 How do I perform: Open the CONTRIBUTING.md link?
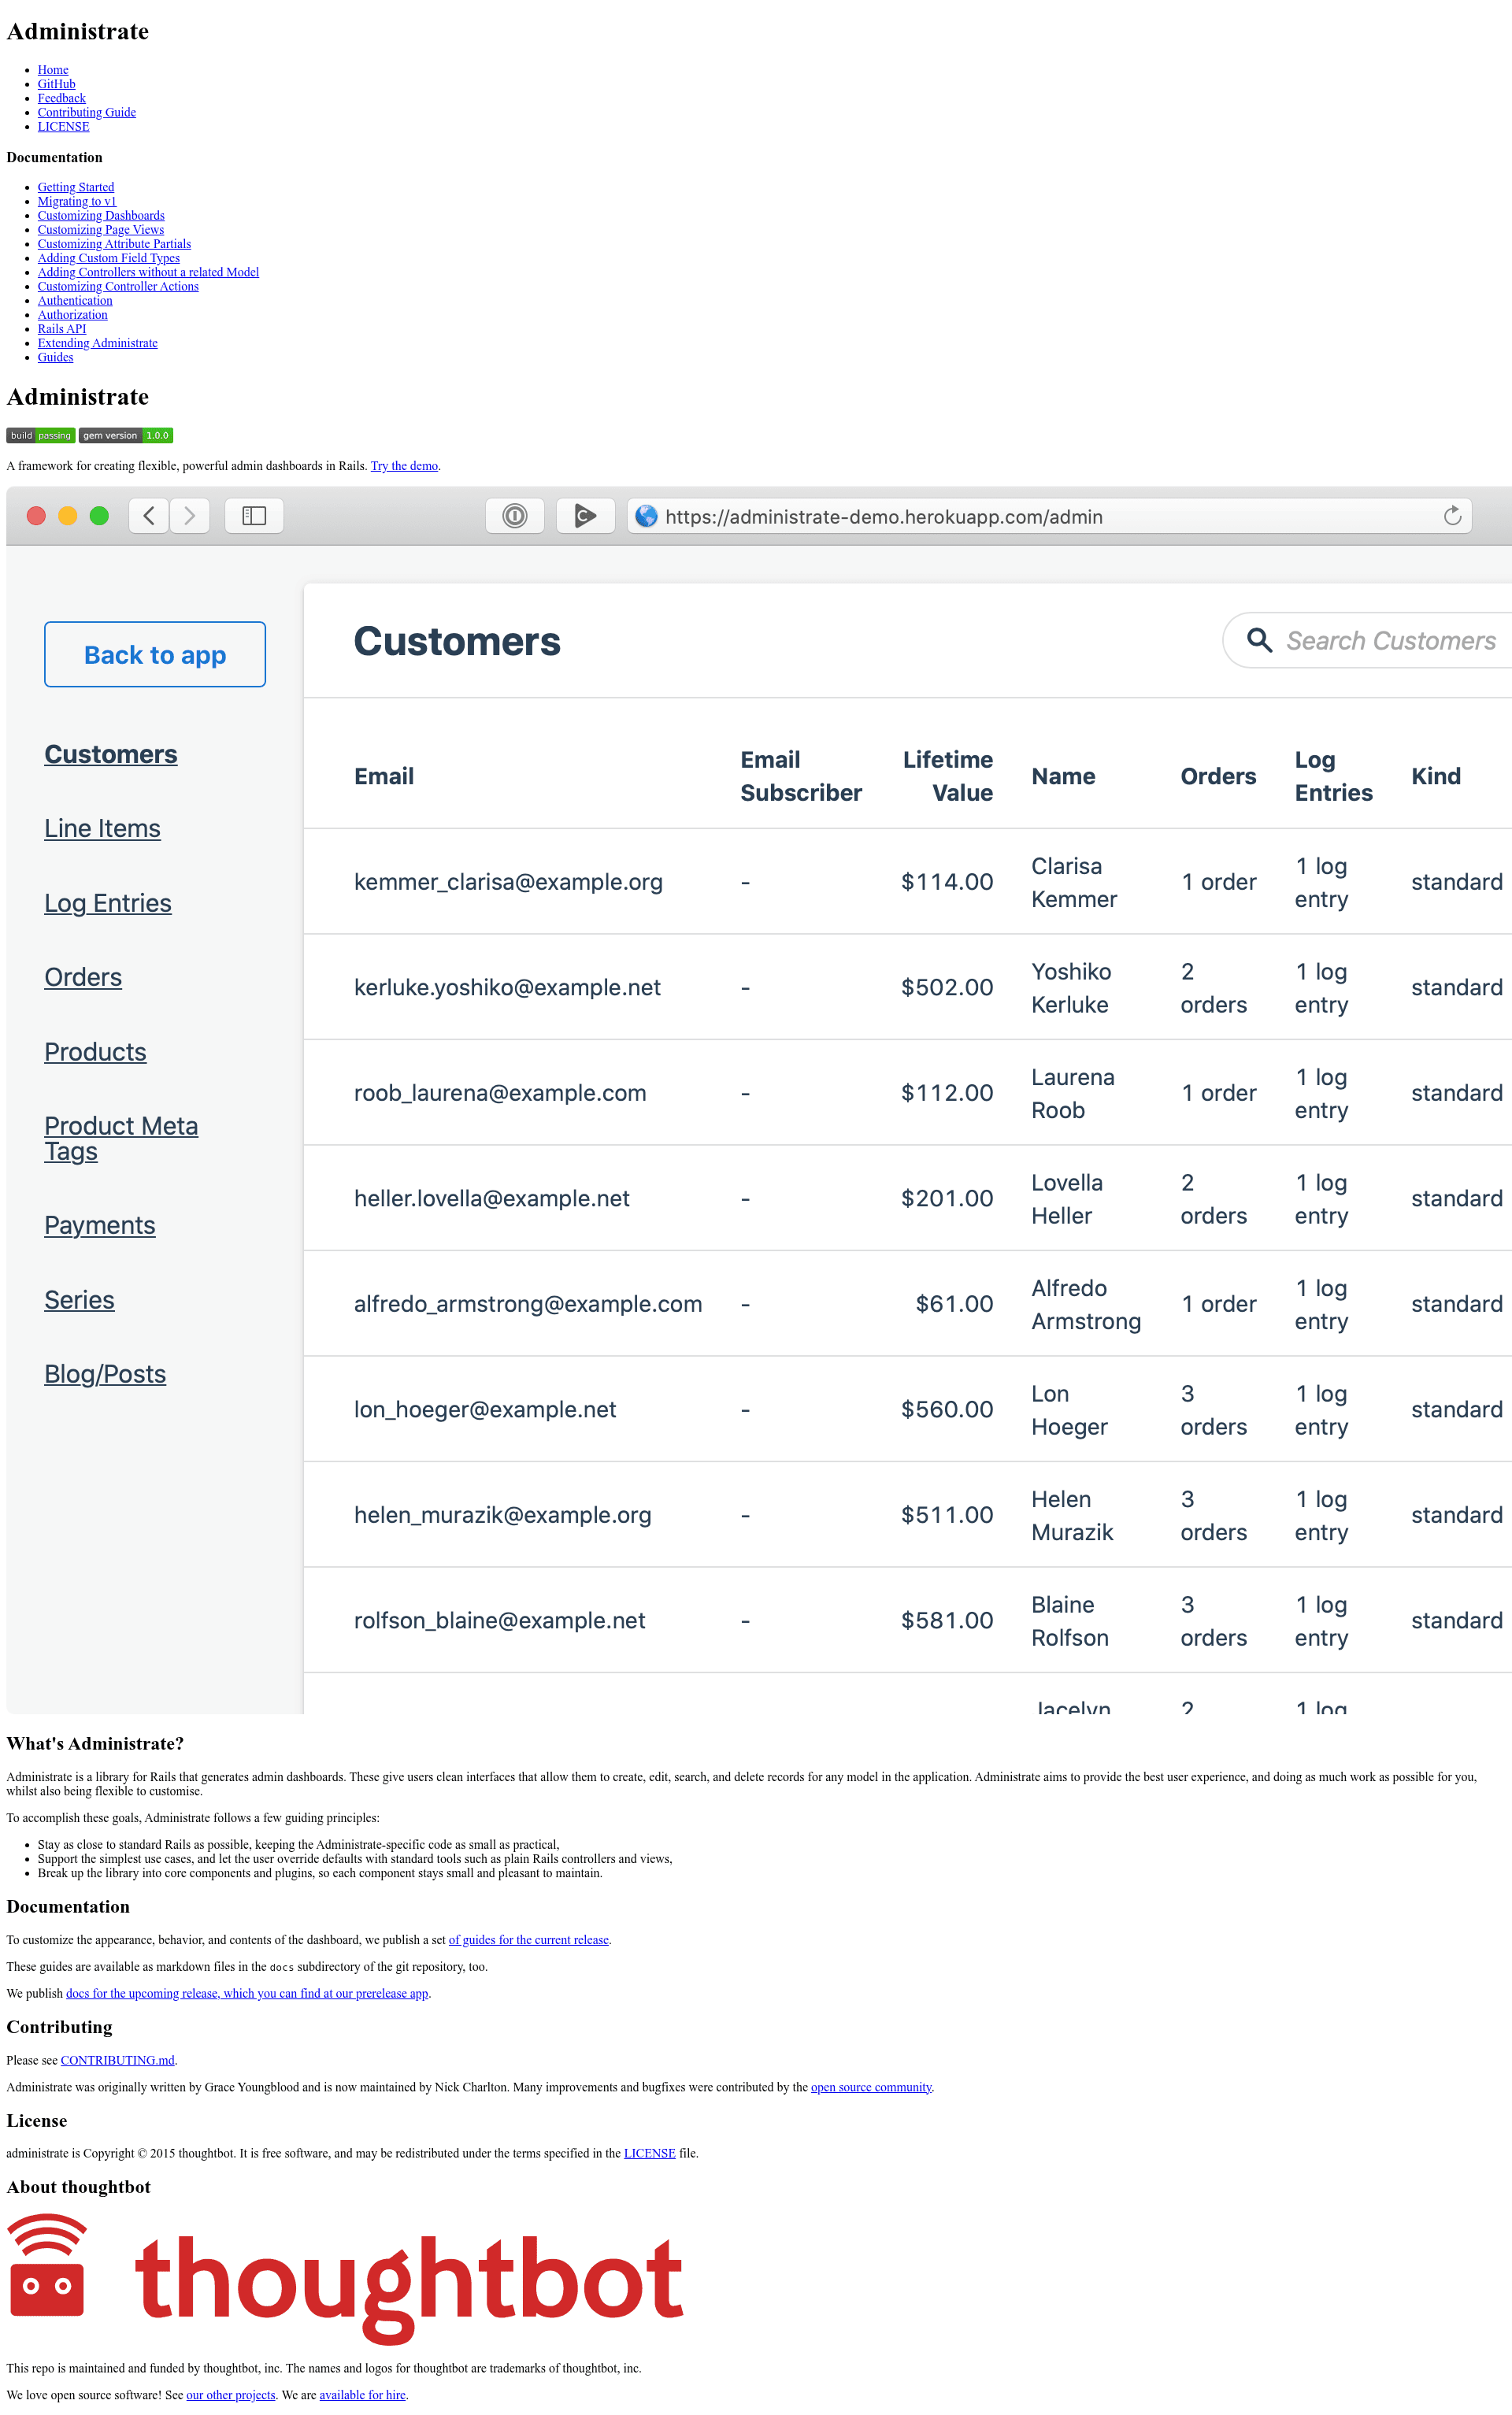point(117,2060)
